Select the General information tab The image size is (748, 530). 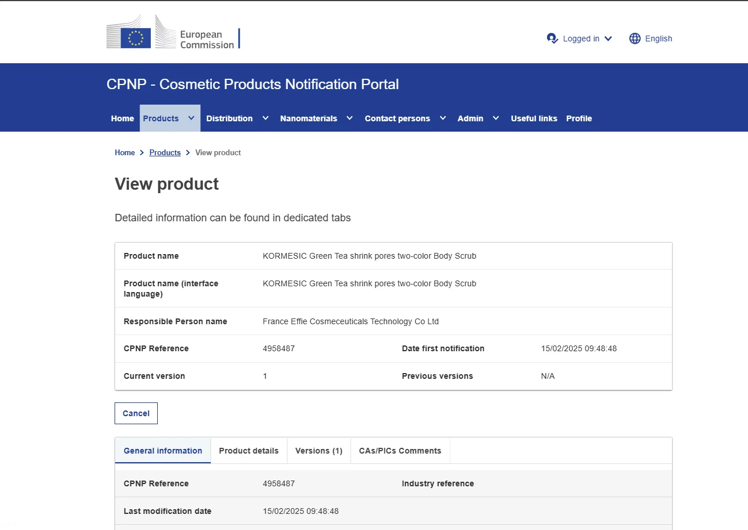pos(163,451)
